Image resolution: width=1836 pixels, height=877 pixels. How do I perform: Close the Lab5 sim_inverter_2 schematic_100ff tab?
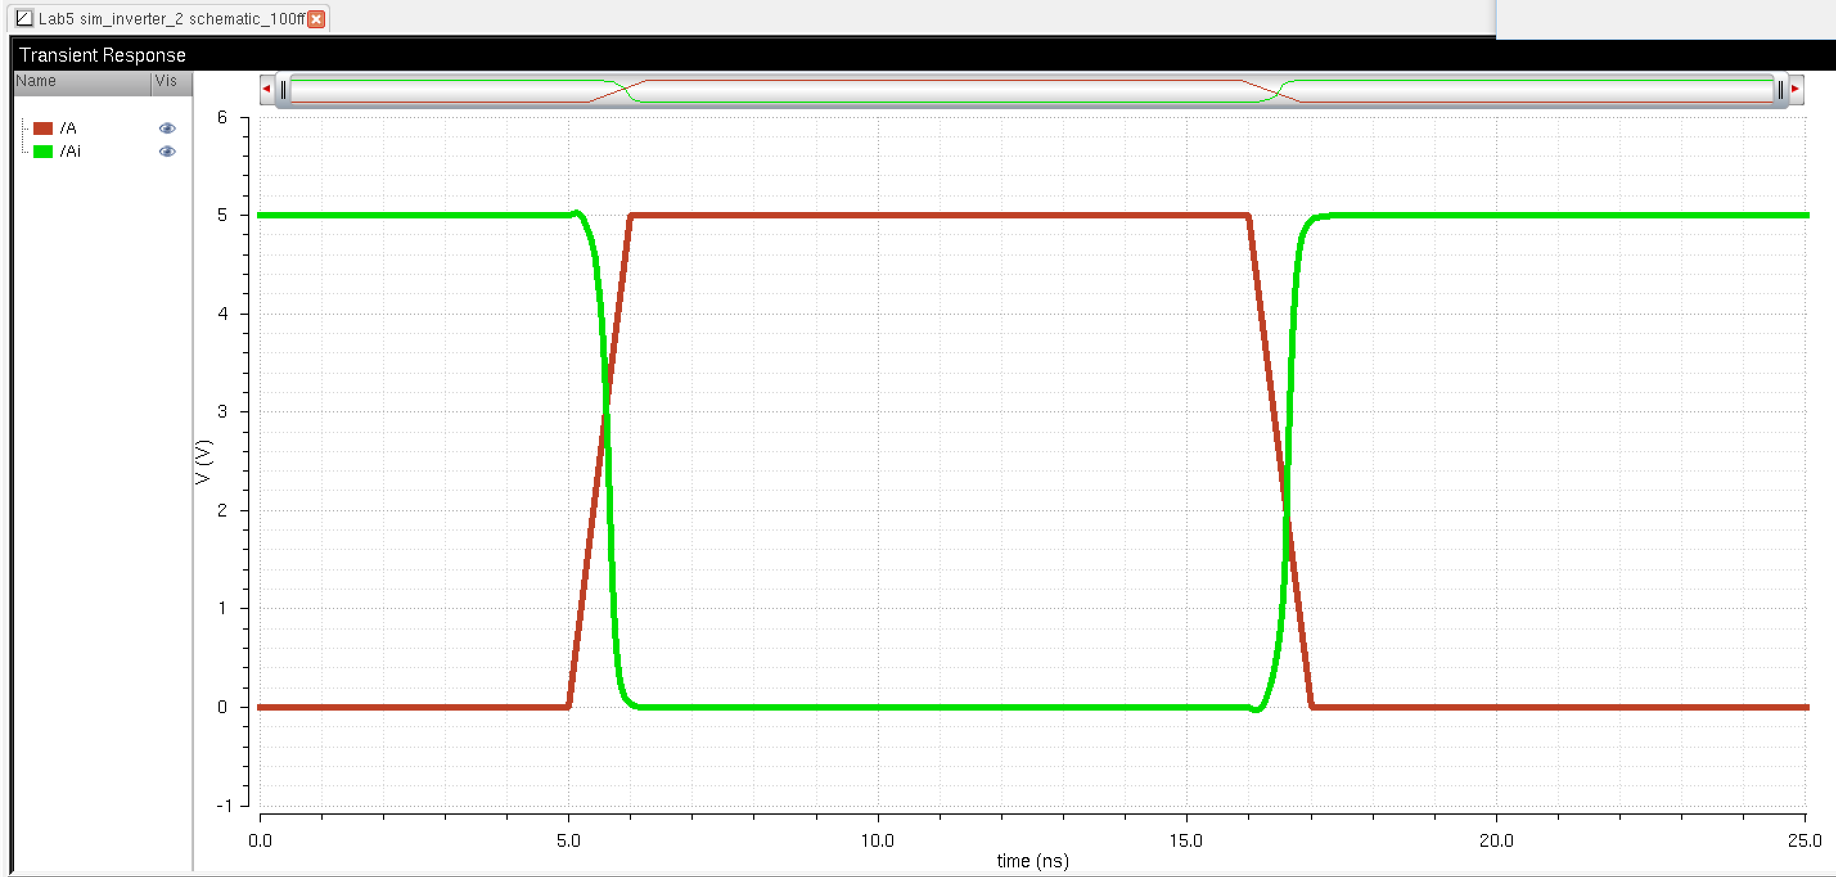tap(316, 19)
